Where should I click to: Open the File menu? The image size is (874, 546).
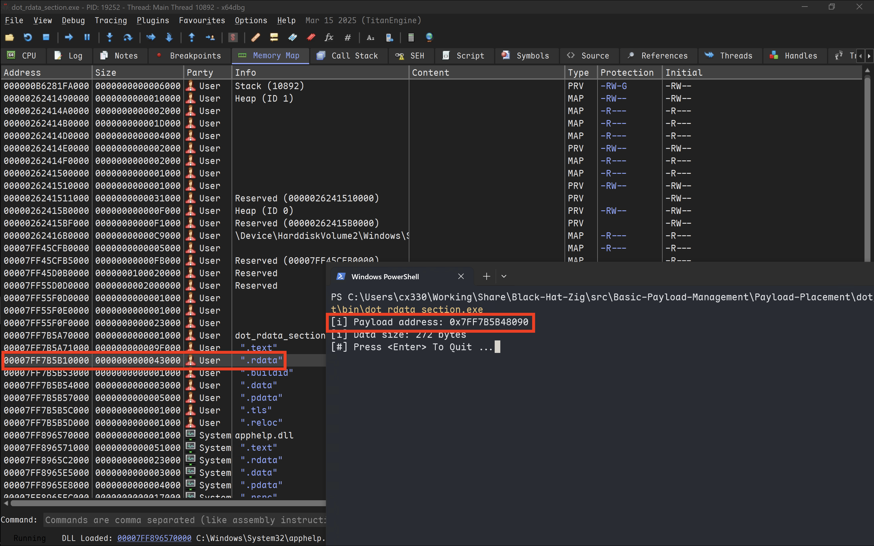coord(14,20)
